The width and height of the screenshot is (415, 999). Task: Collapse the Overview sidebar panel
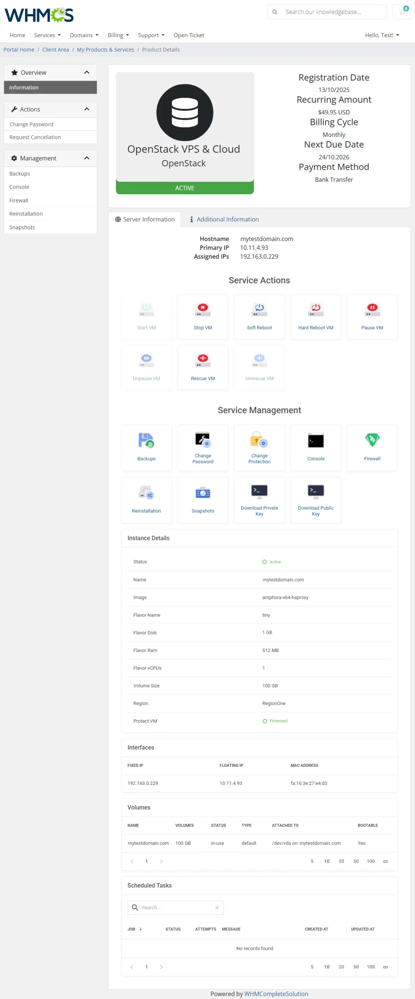coord(86,73)
